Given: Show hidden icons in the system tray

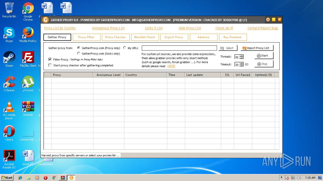Looking at the screenshot, I should pos(281,177).
